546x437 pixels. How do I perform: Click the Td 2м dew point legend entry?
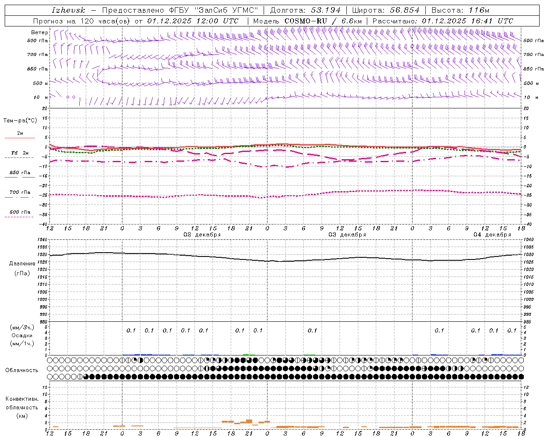click(x=20, y=153)
